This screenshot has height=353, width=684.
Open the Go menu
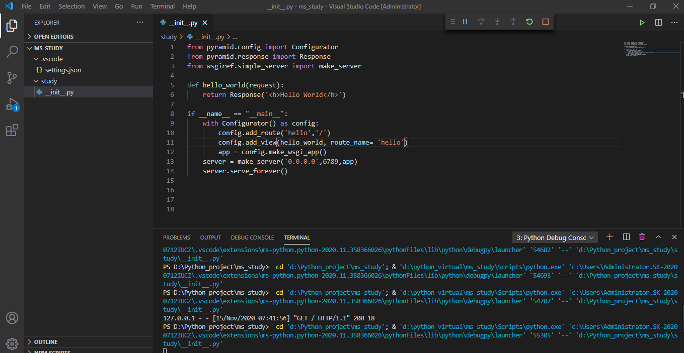coord(119,7)
